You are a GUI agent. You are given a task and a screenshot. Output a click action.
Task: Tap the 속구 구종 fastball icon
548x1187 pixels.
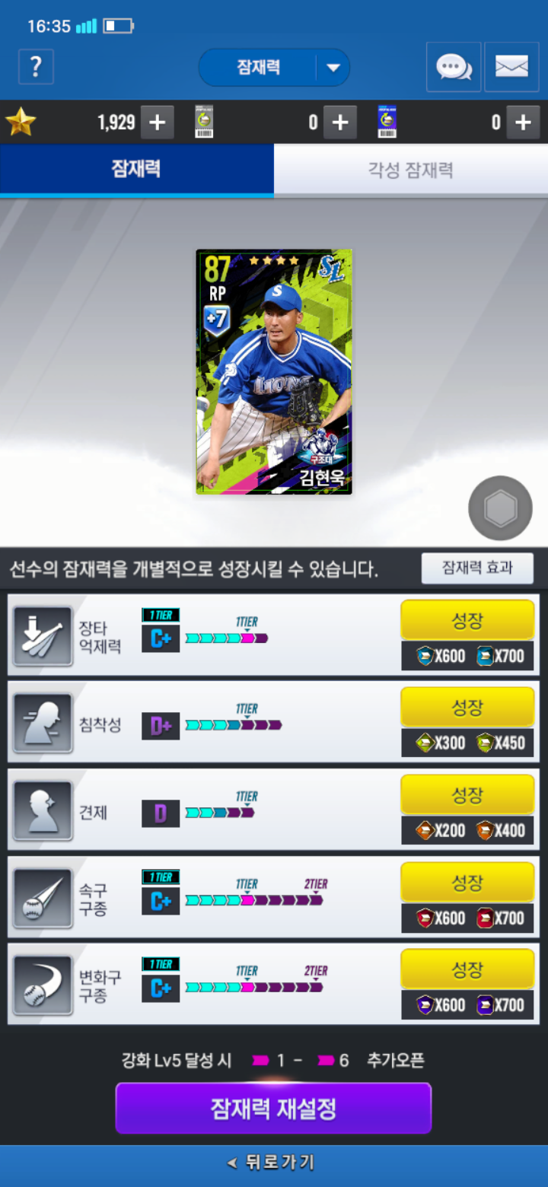coord(43,898)
